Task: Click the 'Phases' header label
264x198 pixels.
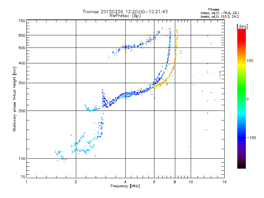Action: 214,10
